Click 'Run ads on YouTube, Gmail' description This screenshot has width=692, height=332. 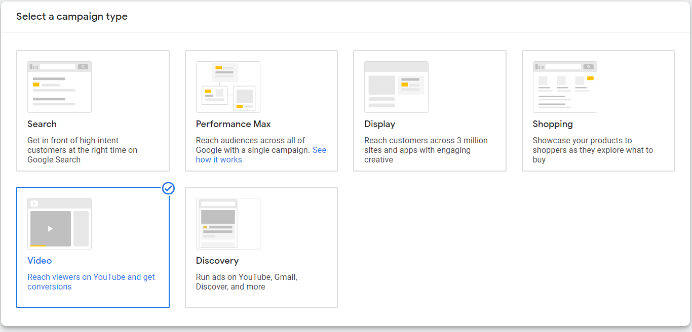pyautogui.click(x=247, y=282)
